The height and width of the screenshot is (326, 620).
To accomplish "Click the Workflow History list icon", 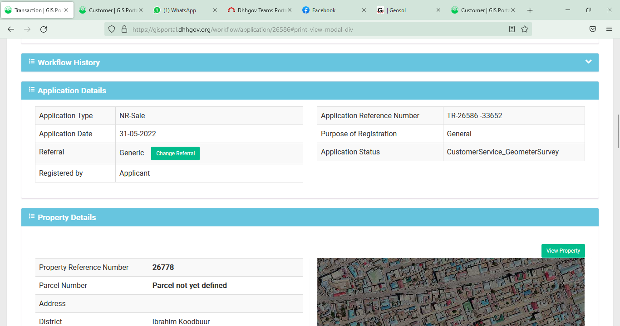I will [x=32, y=61].
